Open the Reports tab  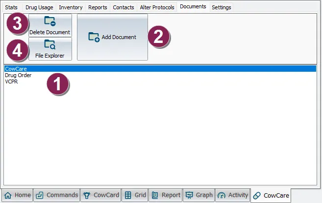(x=98, y=7)
